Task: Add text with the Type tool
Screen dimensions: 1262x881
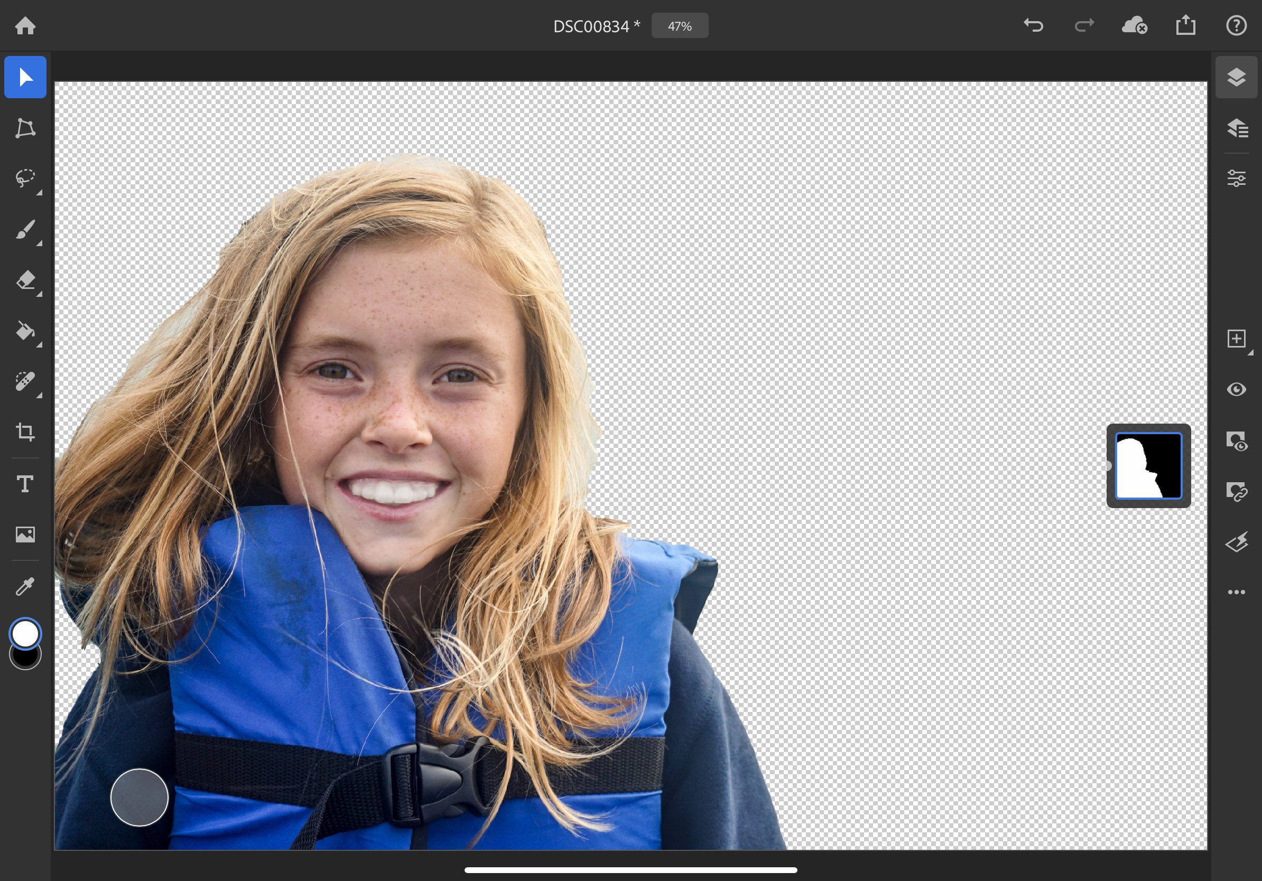Action: click(x=25, y=484)
